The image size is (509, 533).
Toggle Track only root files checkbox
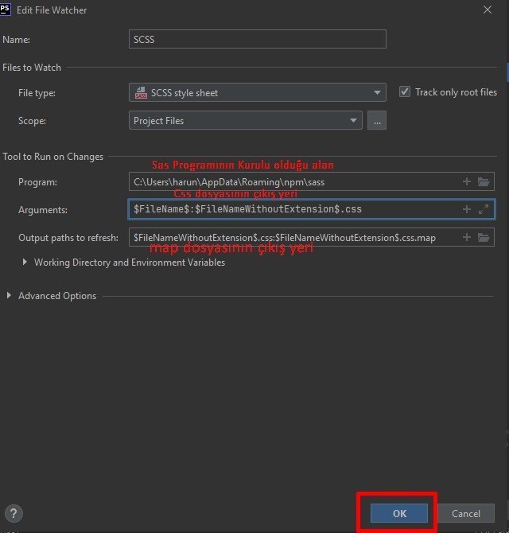coord(405,92)
